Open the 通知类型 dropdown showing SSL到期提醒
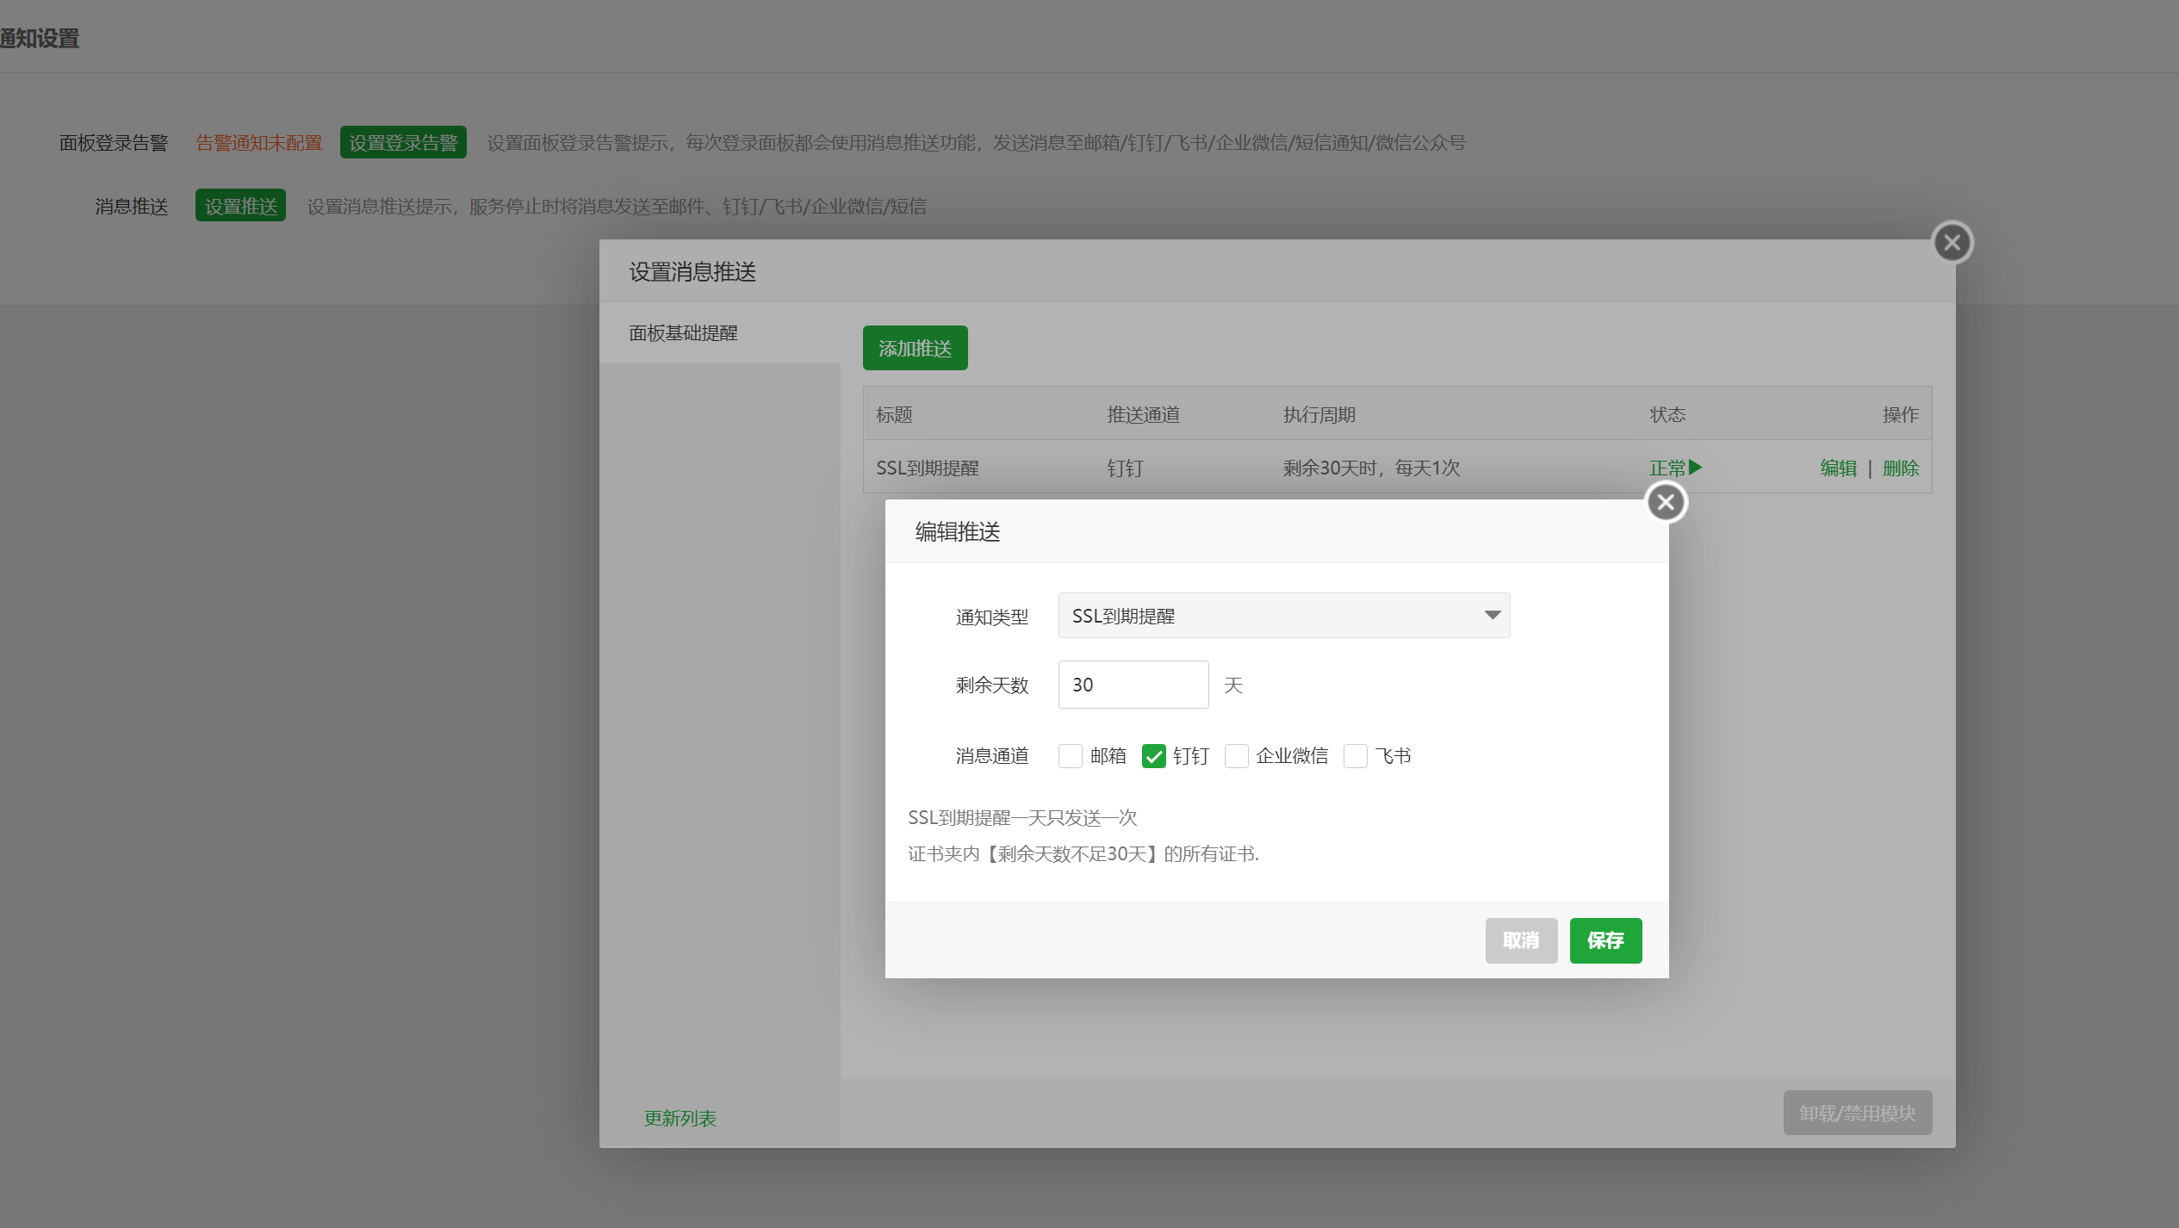The image size is (2179, 1228). (1282, 615)
